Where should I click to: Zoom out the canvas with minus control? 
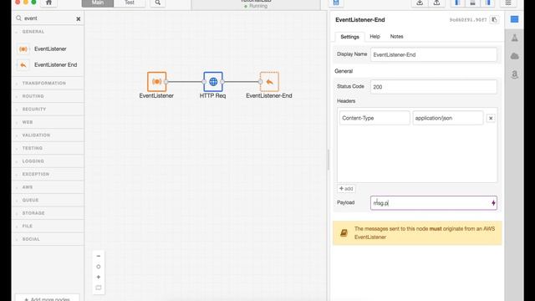pyautogui.click(x=99, y=256)
